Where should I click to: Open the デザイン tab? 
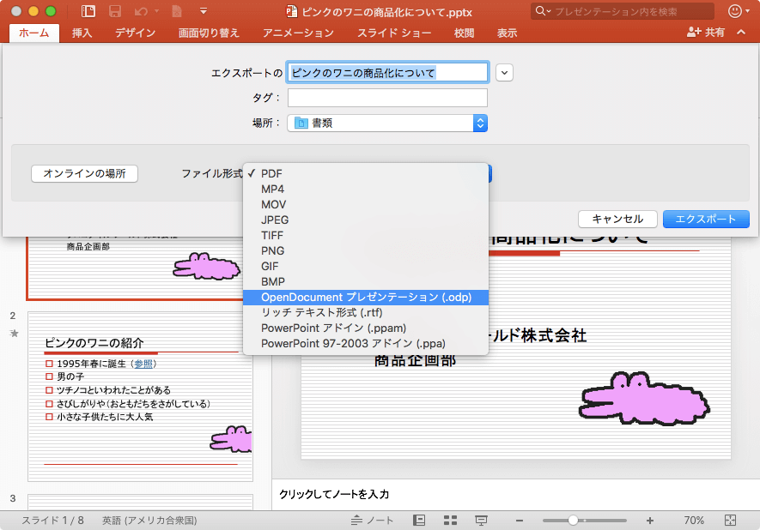[135, 33]
